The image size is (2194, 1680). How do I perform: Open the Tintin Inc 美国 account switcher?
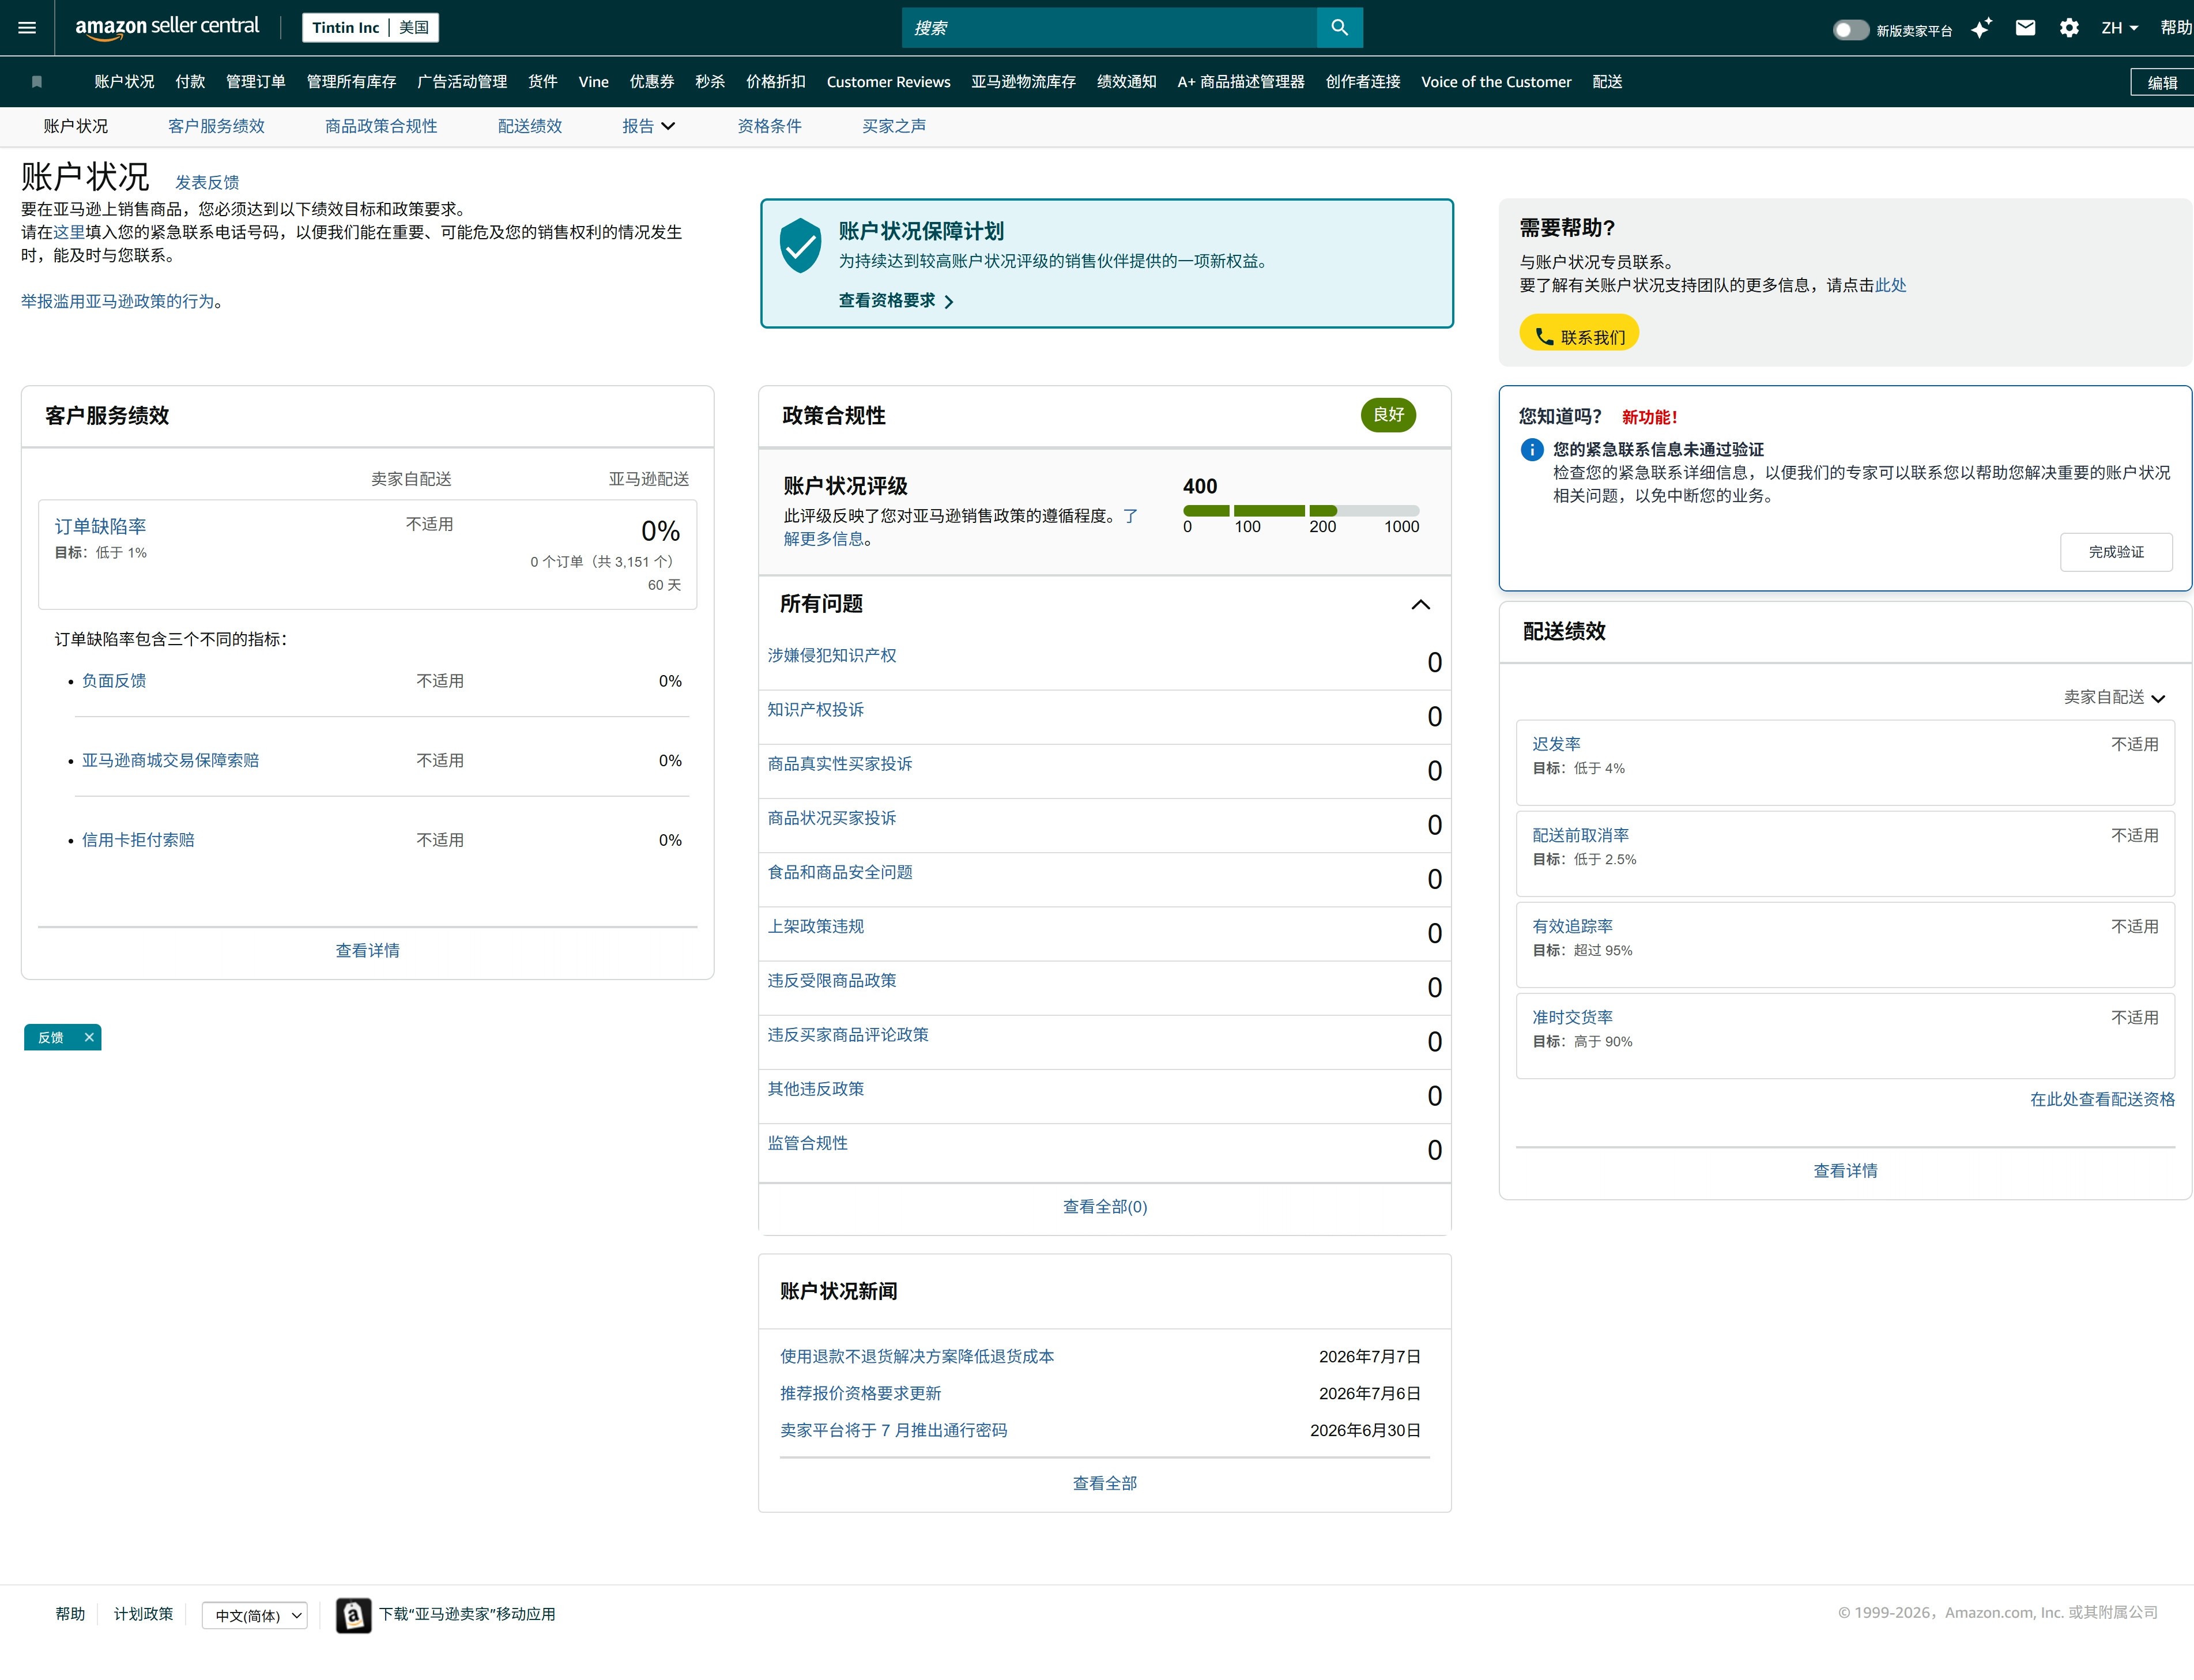coord(370,28)
